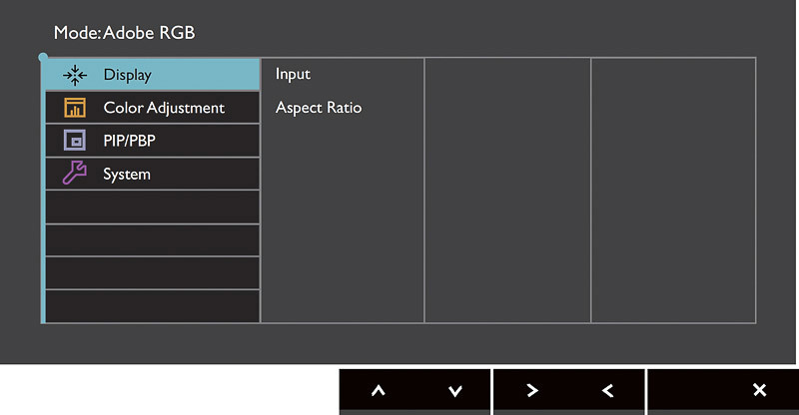Click the PIP/PBP picture-in-picture icon
The height and width of the screenshot is (415, 799).
[x=75, y=141]
